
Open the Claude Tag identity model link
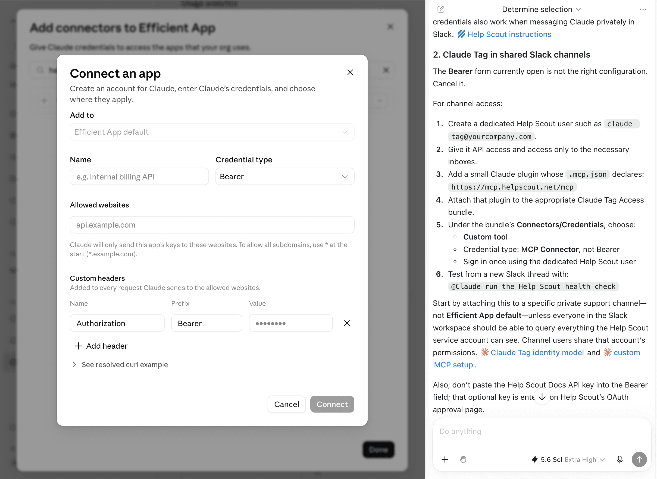coord(532,352)
